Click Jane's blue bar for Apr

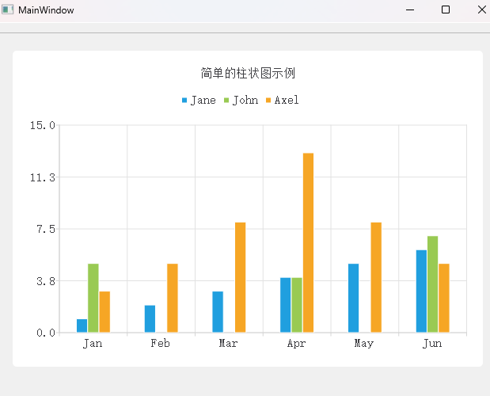tap(286, 305)
